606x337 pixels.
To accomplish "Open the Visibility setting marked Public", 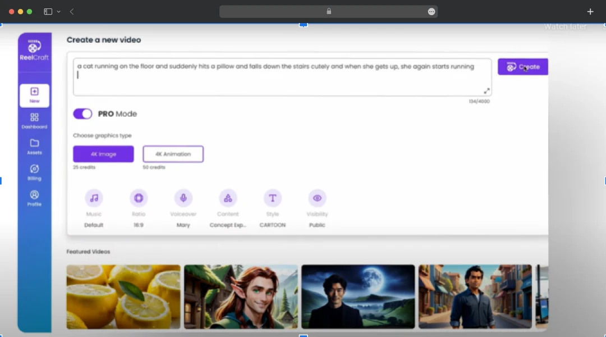I will [317, 198].
